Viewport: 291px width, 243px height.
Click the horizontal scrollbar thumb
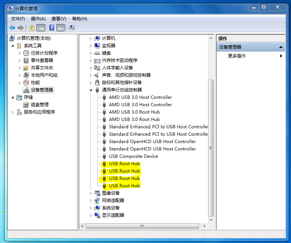[142, 226]
